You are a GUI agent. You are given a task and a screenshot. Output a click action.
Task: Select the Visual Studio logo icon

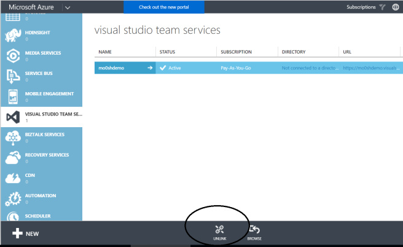click(13, 117)
